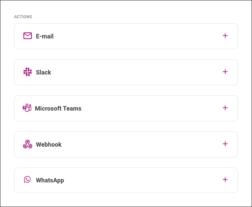The image size is (252, 207).
Task: Click the Slack logo icon
Action: click(28, 72)
